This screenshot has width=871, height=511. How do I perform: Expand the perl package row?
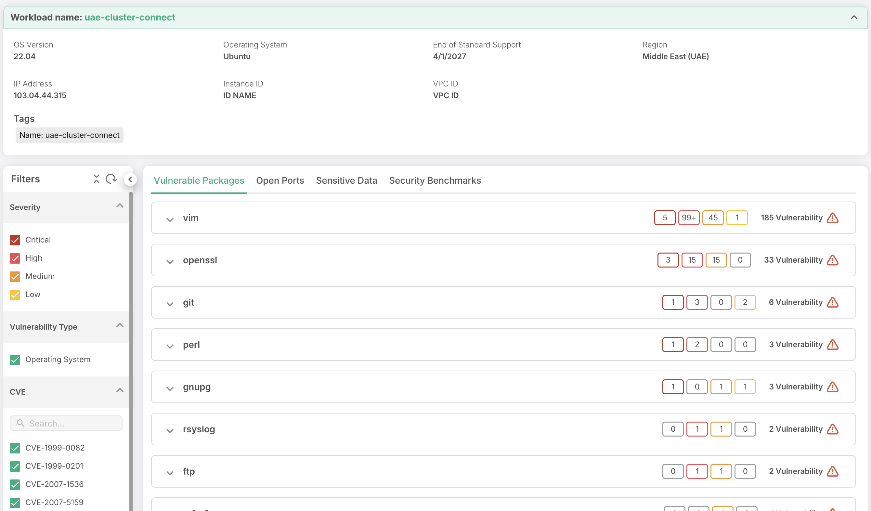[x=170, y=346]
